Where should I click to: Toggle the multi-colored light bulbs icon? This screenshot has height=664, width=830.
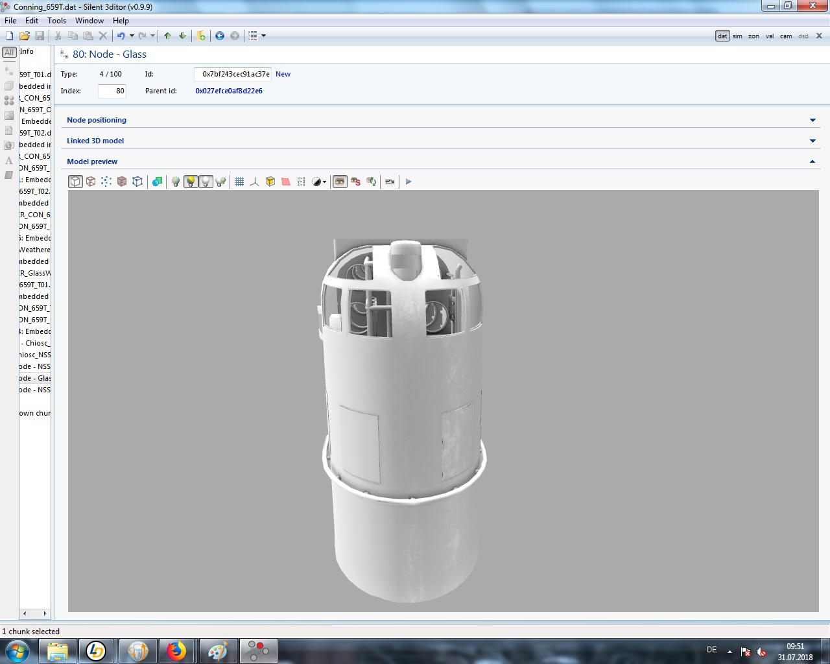click(220, 182)
